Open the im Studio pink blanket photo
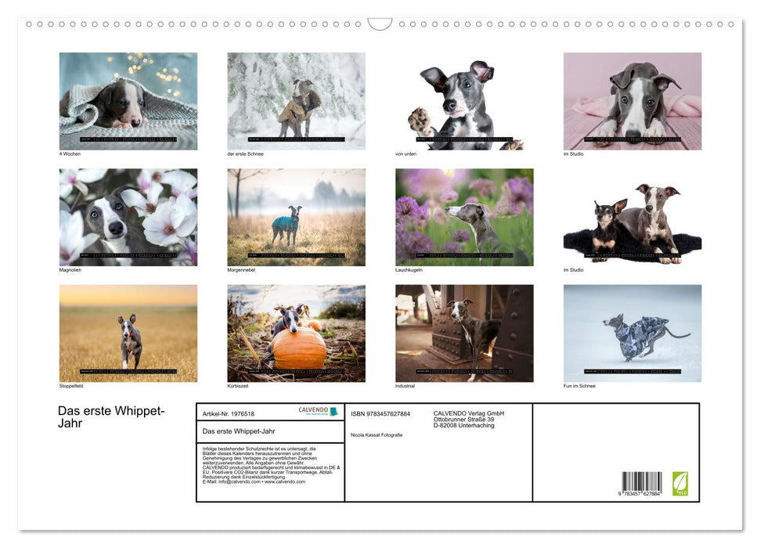Image resolution: width=760 pixels, height=548 pixels. 631,99
